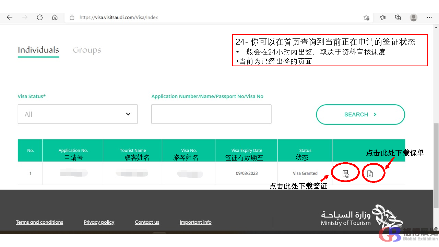Open the user profile avatar

click(414, 17)
